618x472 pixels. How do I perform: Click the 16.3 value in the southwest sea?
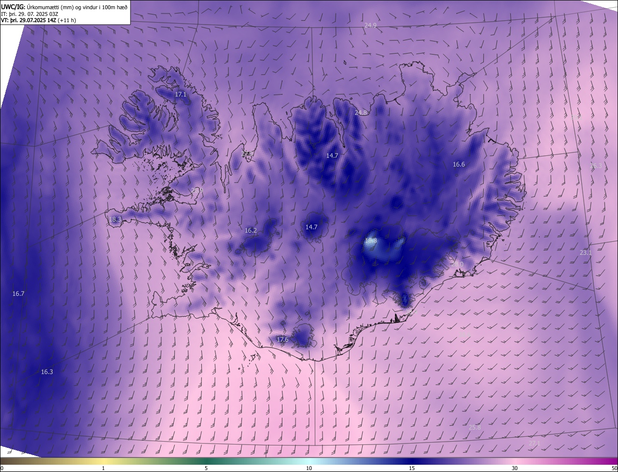[47, 372]
